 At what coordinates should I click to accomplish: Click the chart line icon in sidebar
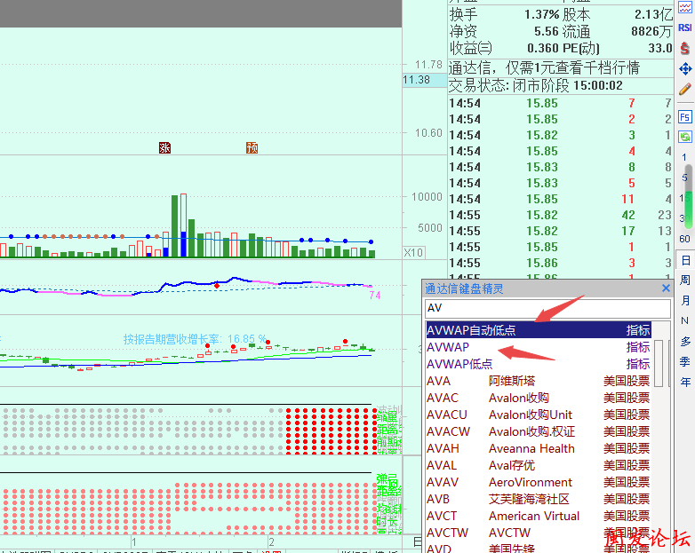[685, 8]
